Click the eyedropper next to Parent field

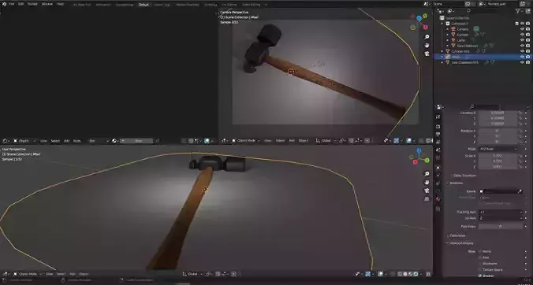coord(520,191)
